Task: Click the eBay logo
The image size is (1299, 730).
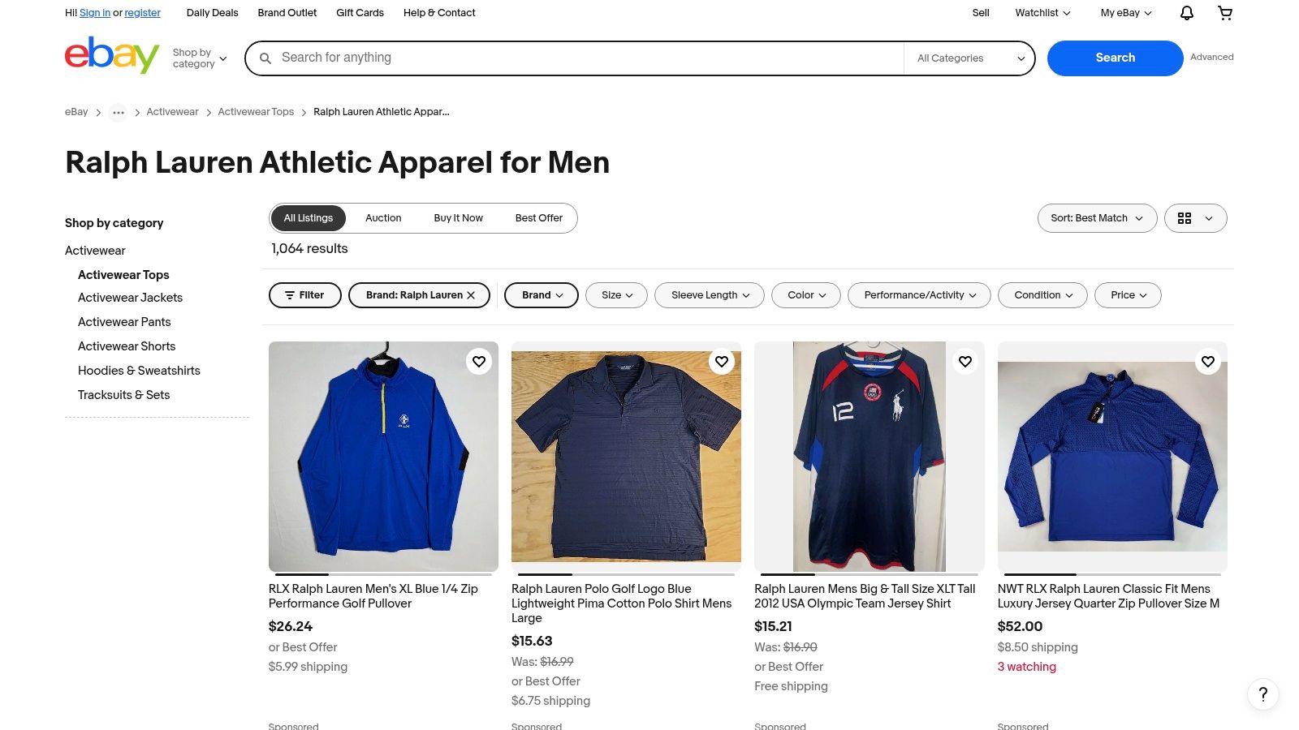Action: point(112,56)
